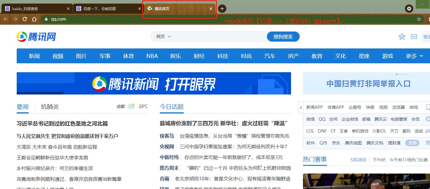This screenshot has width=430, height=189.
Task: Open NBA in the navigation bar
Action: [152, 56]
